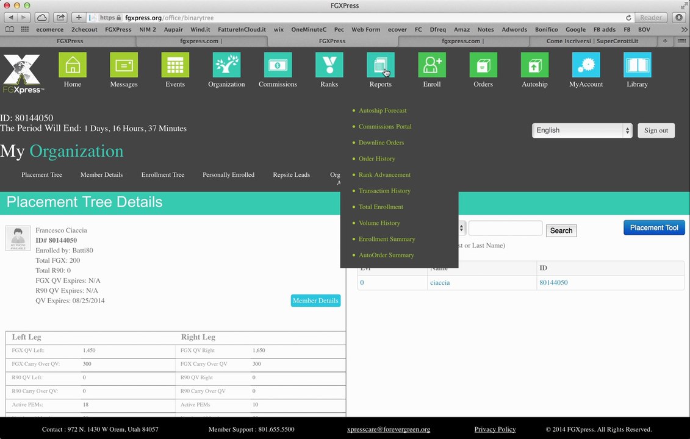690x439 pixels.
Task: Go back with Safari back arrow
Action: click(10, 18)
